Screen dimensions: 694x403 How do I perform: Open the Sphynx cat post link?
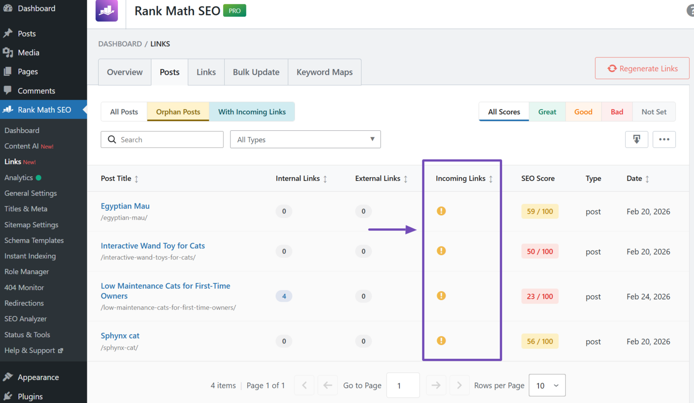click(120, 335)
